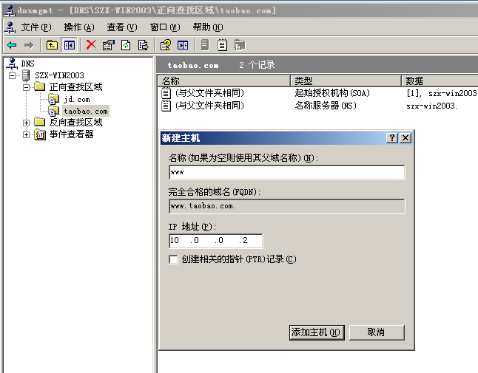The width and height of the screenshot is (478, 373).
Task: Open the 查看(V) menu
Action: (122, 27)
